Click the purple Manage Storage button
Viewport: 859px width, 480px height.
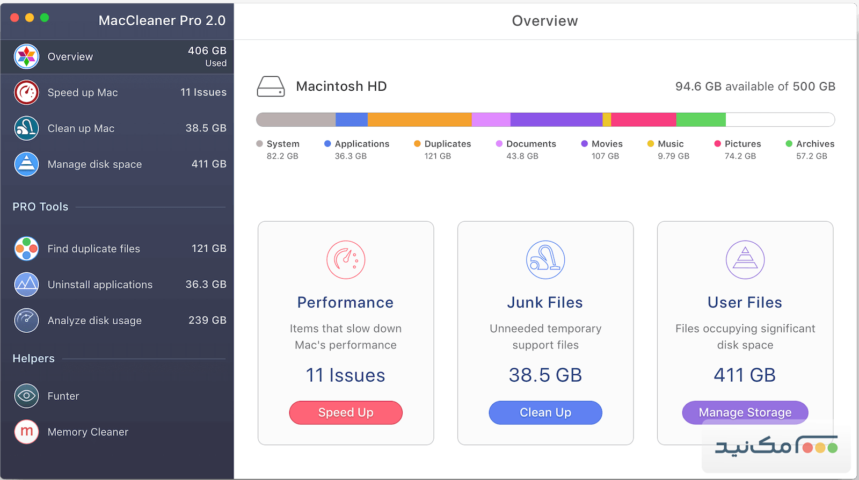[x=745, y=412]
